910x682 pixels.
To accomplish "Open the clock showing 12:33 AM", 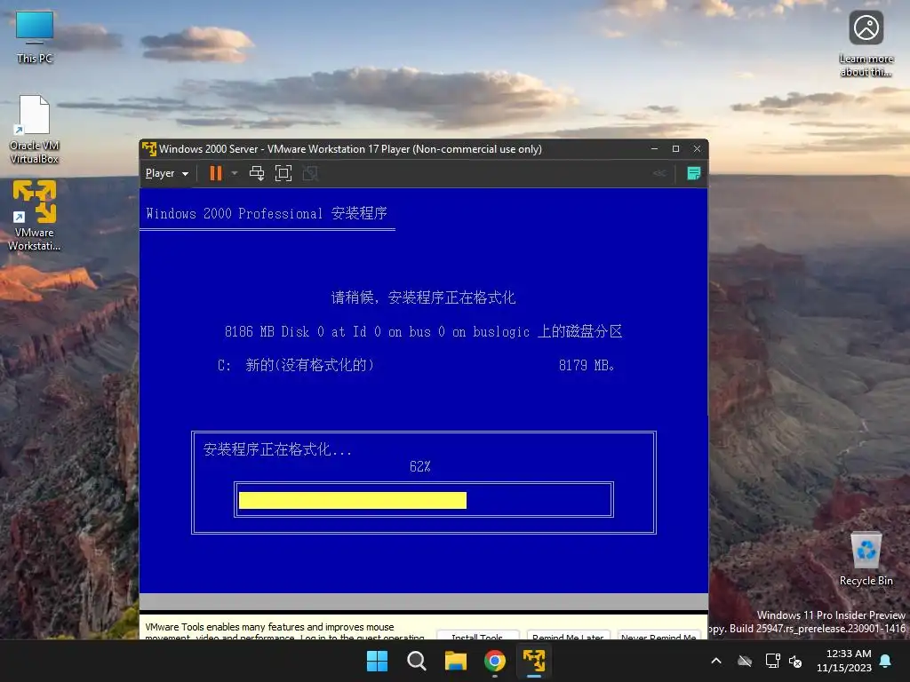I will (844, 661).
